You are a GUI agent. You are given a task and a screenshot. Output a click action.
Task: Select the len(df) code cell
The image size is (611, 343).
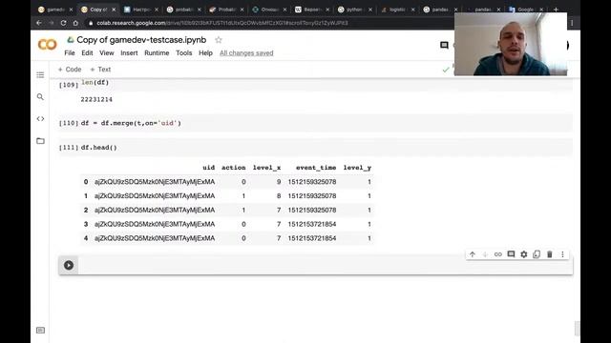coord(315,84)
